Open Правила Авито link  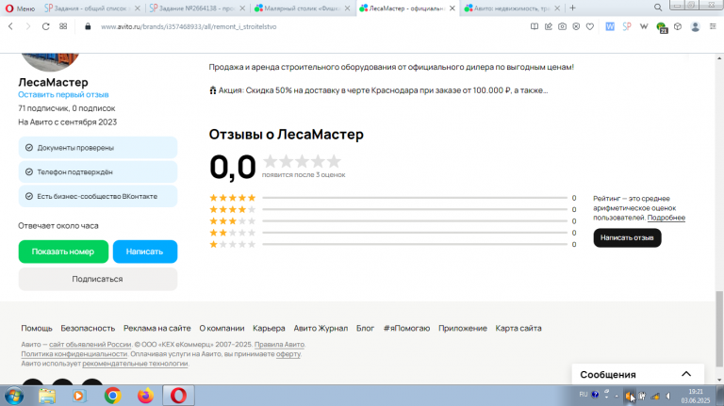pos(279,345)
